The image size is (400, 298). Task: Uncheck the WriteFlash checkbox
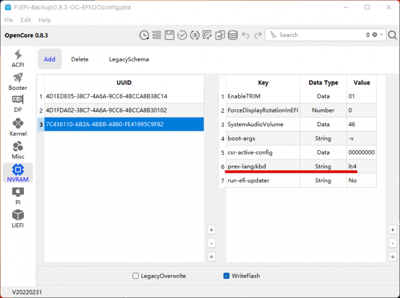[x=226, y=276]
